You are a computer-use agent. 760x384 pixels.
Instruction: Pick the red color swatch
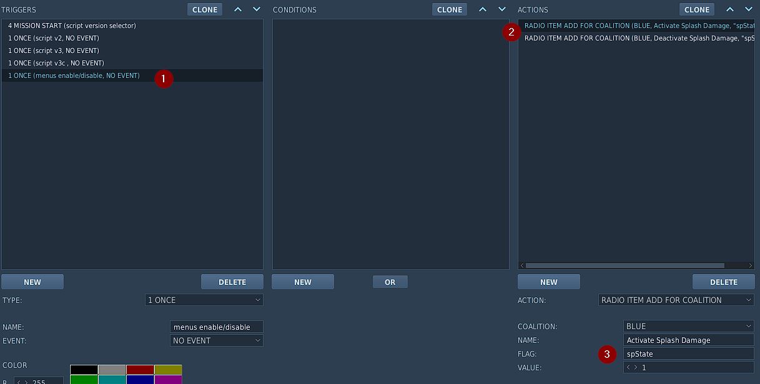140,370
